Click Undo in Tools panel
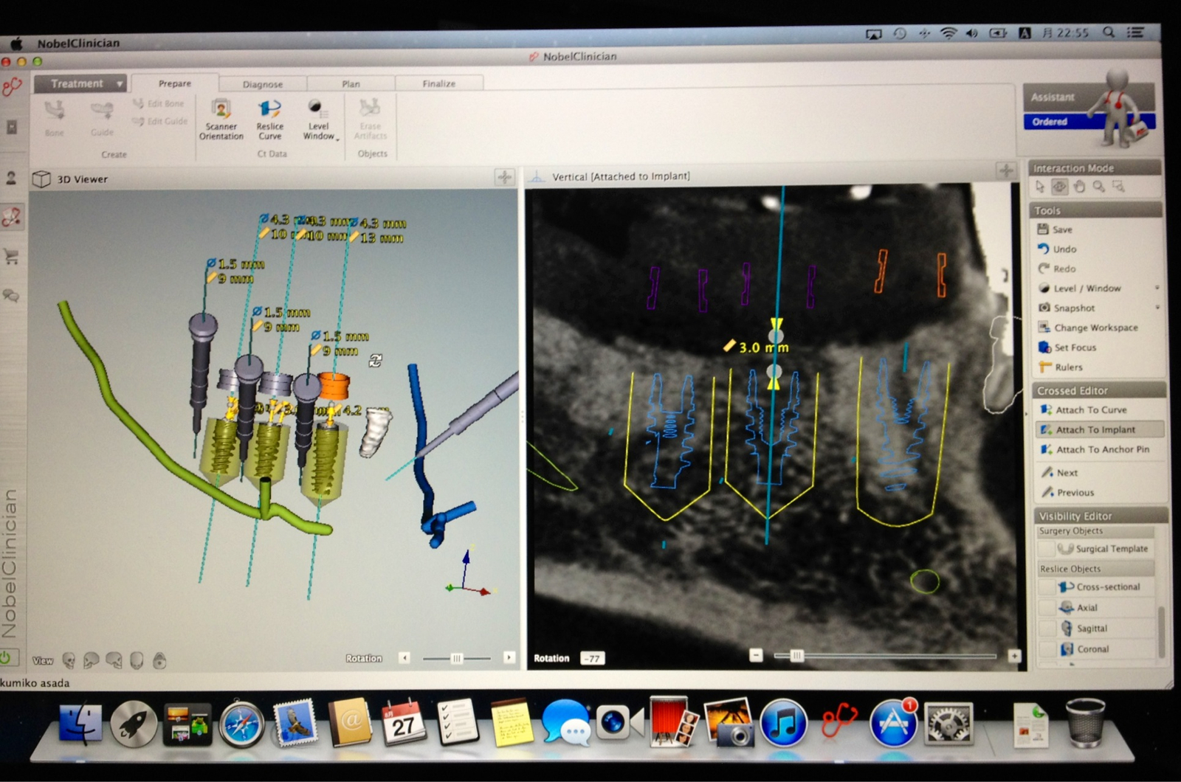Viewport: 1181px width, 782px height. [x=1057, y=249]
